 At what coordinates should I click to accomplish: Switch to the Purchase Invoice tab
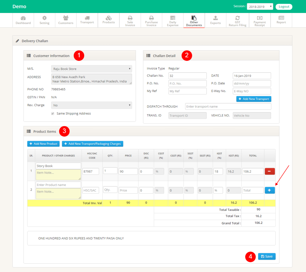click(x=151, y=20)
